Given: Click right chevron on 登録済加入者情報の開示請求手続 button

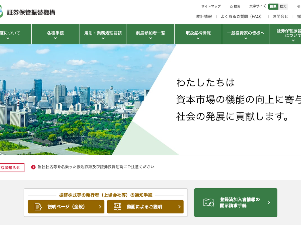Looking at the screenshot, I should (269, 202).
